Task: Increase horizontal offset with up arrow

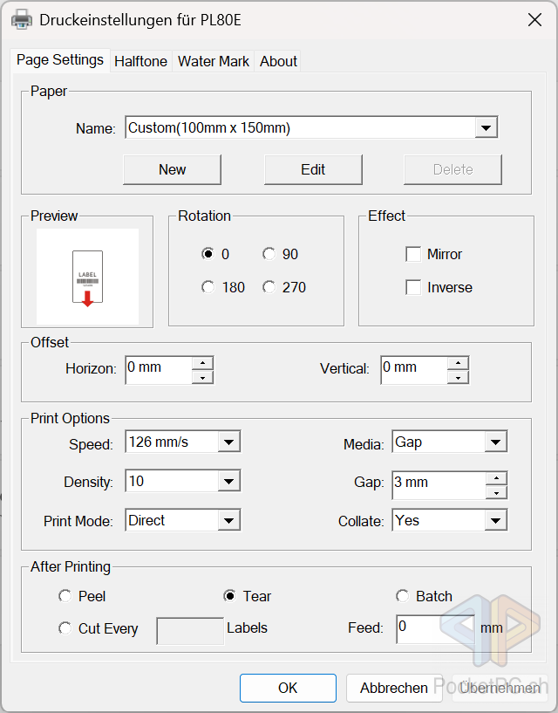Action: coord(202,362)
